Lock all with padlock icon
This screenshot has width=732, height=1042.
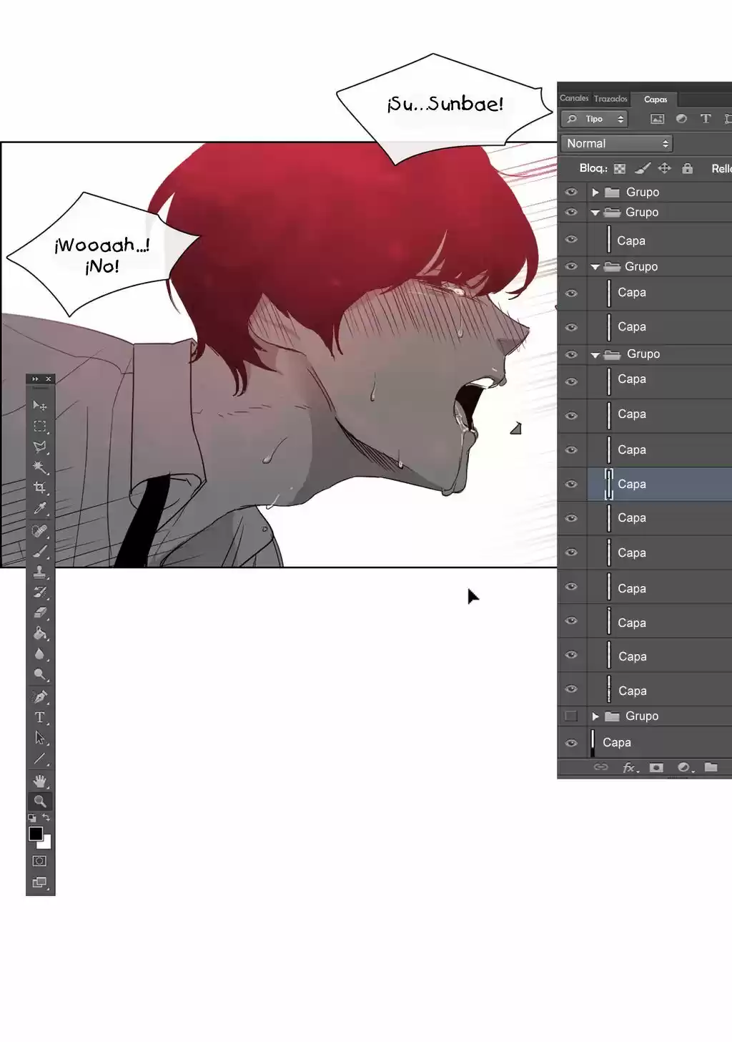point(687,168)
